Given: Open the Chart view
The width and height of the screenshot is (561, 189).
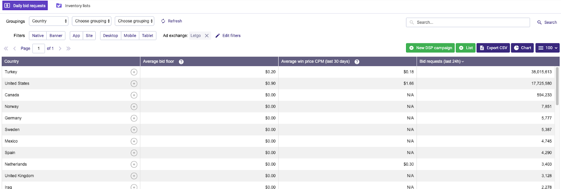Looking at the screenshot, I should click(522, 48).
